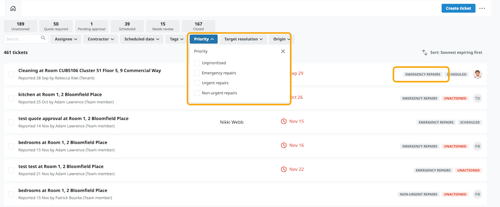Tick the Unprioritised checkbox
Viewport: 500px width, 207px height.
tap(197, 63)
